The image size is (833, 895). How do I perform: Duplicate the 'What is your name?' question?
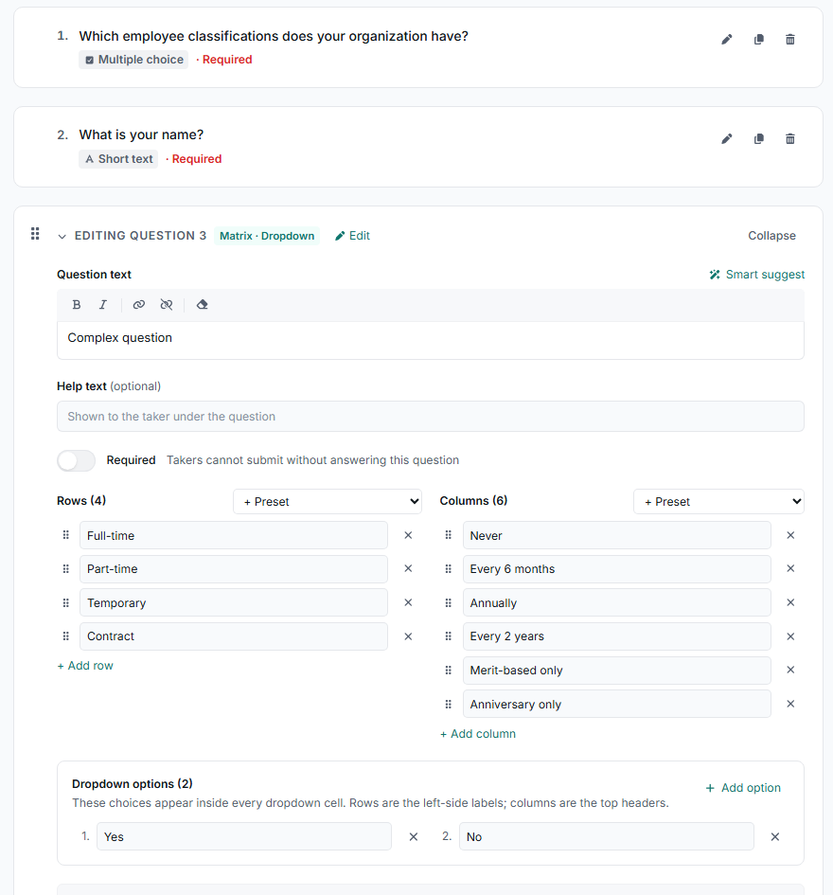[x=759, y=138]
